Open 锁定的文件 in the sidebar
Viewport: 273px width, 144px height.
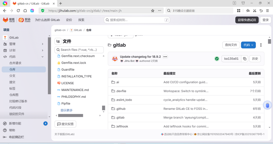(x=24, y=114)
